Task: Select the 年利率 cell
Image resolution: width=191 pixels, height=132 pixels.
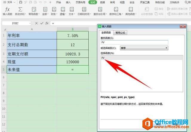Action: click(32, 35)
